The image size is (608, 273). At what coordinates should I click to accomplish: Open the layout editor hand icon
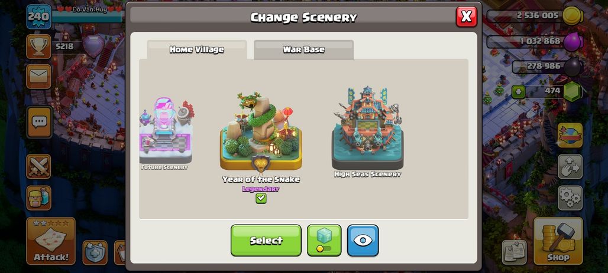[570, 167]
